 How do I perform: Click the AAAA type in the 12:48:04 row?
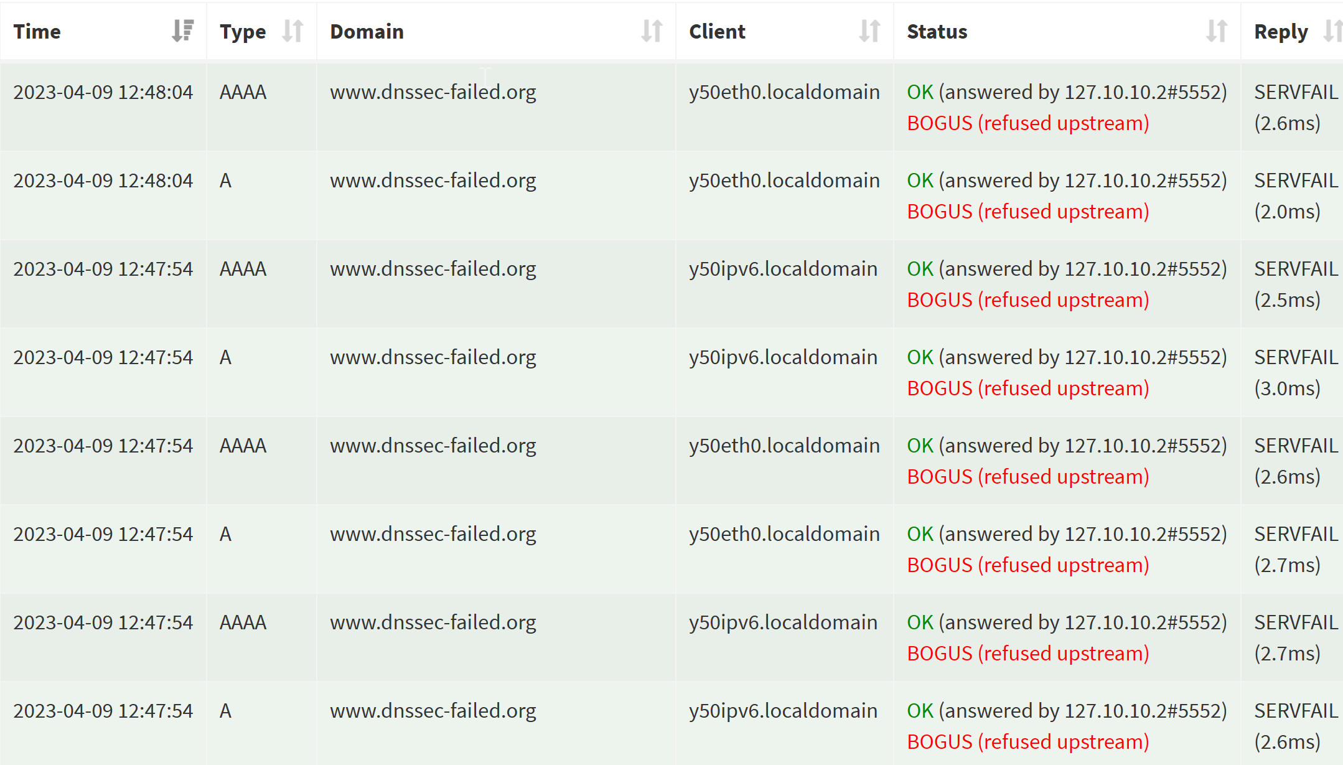tap(243, 92)
